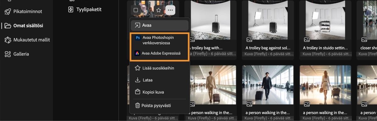Viewport: 377px width, 121px height.
Task: Select Avaa Adobe Expressissä
Action: pos(160,53)
